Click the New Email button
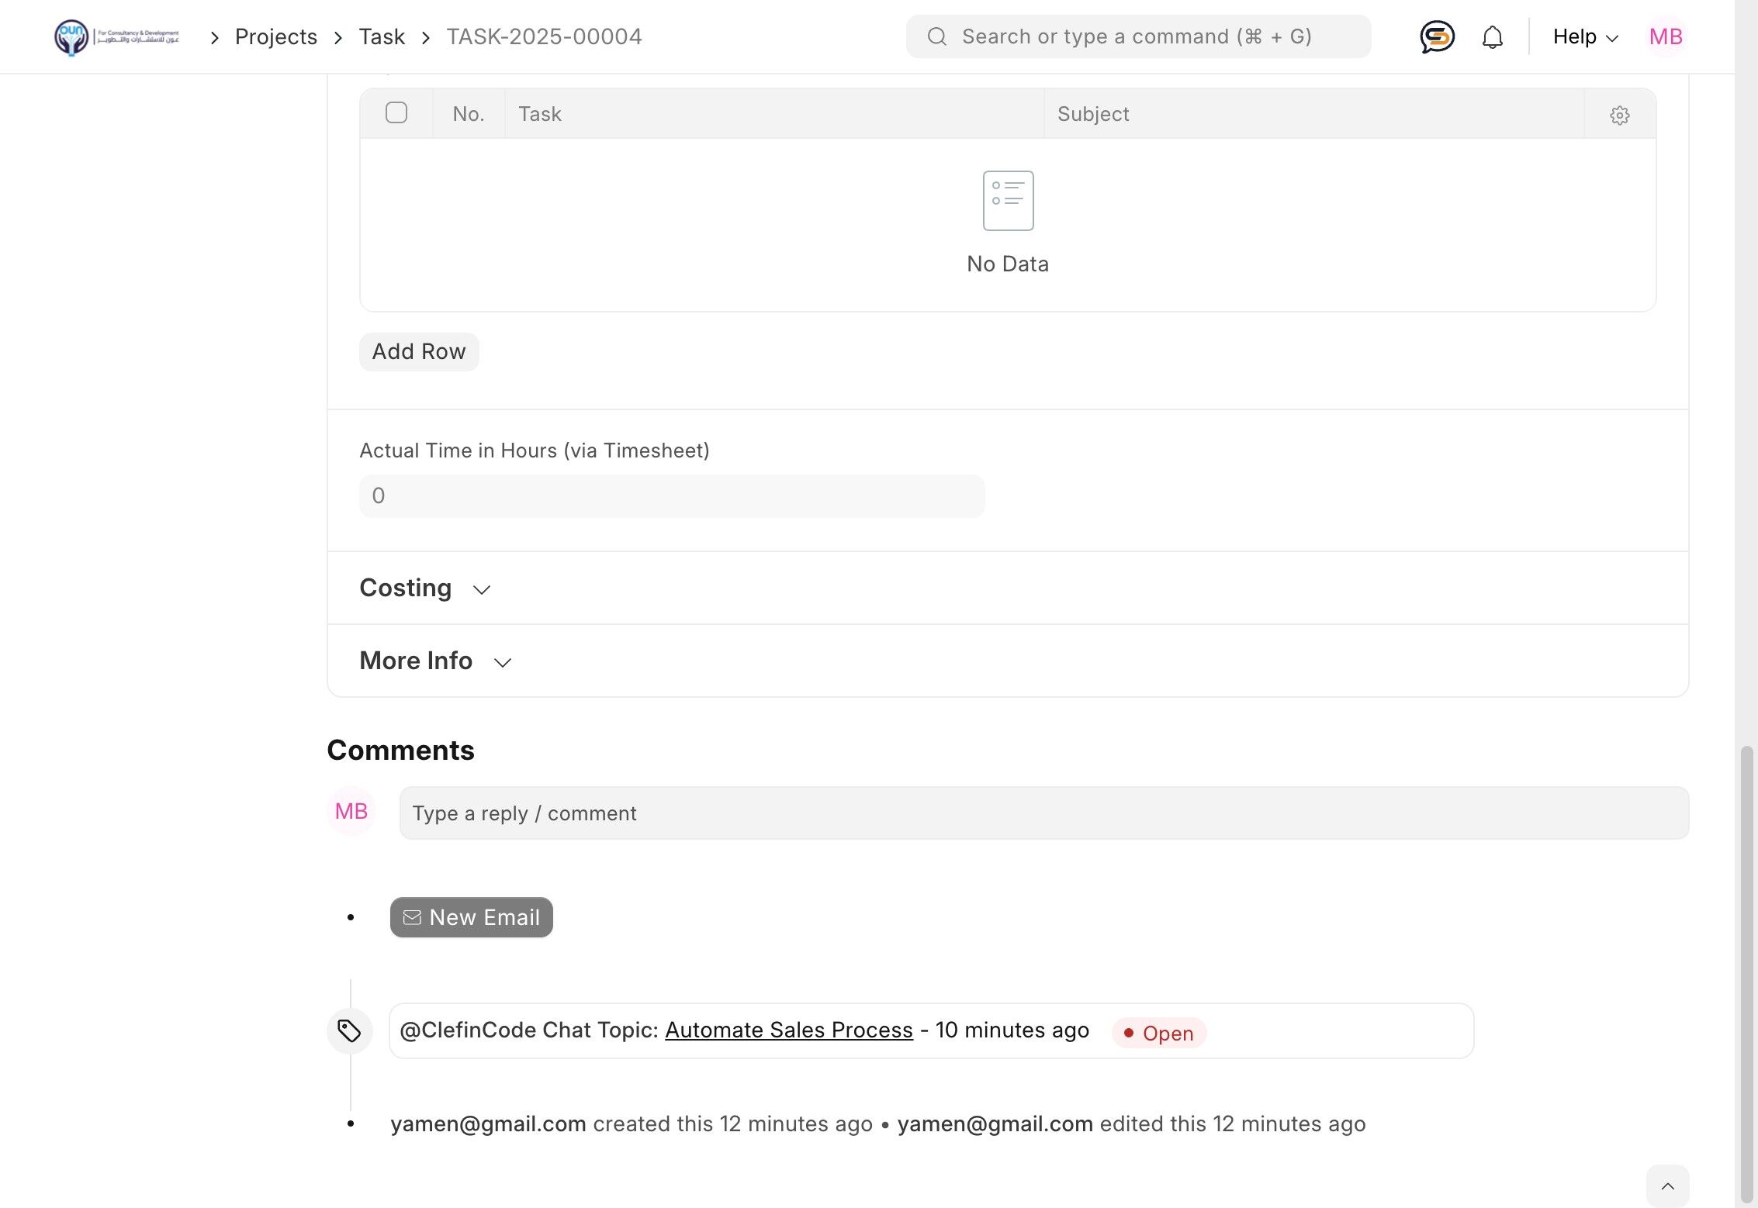This screenshot has height=1208, width=1758. click(471, 917)
